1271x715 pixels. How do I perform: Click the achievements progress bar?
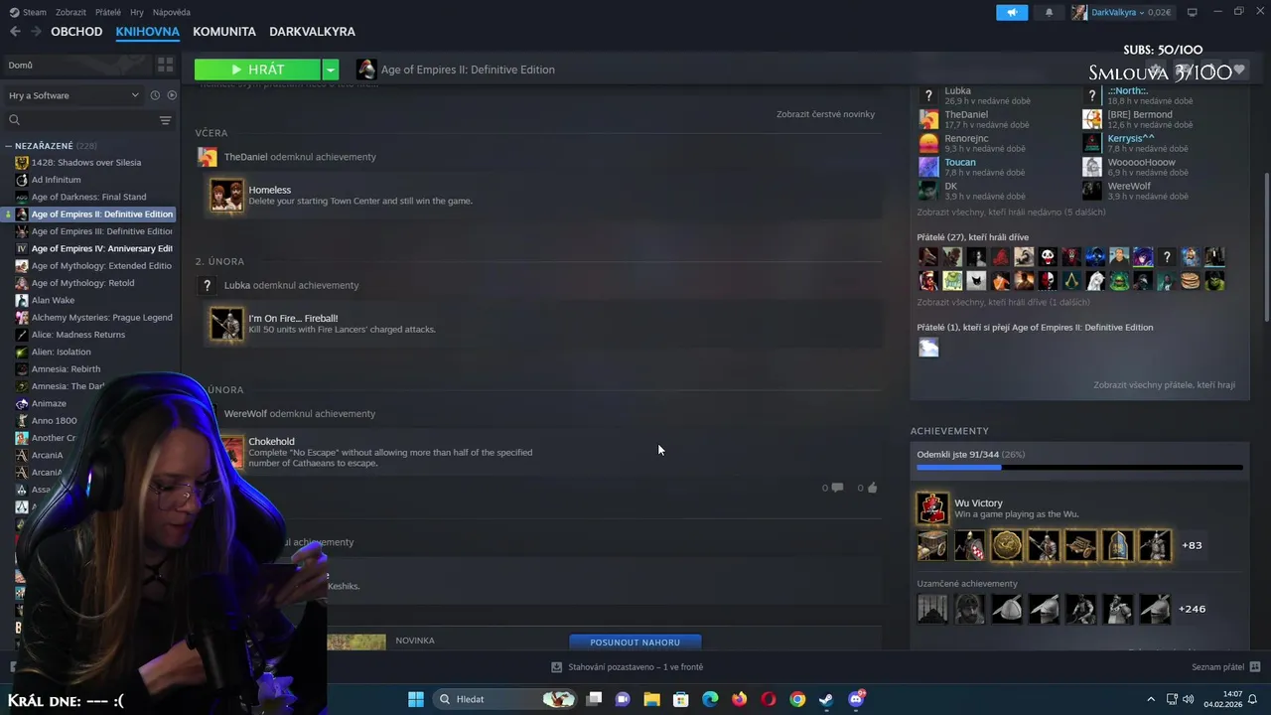pyautogui.click(x=1079, y=467)
